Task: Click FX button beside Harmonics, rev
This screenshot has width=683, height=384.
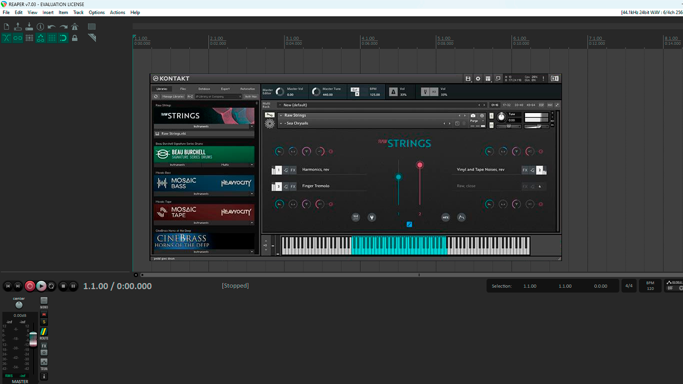Action: click(293, 170)
